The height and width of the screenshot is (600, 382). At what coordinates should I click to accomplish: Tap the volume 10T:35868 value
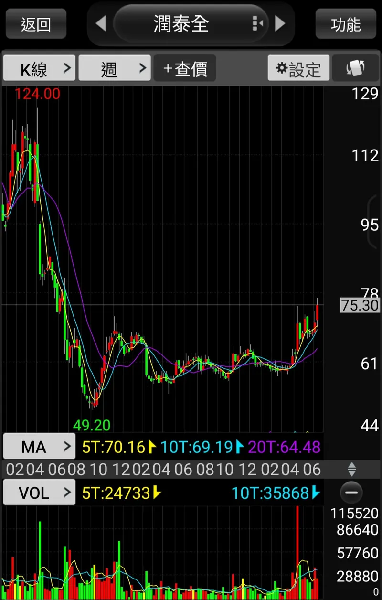pos(271,493)
